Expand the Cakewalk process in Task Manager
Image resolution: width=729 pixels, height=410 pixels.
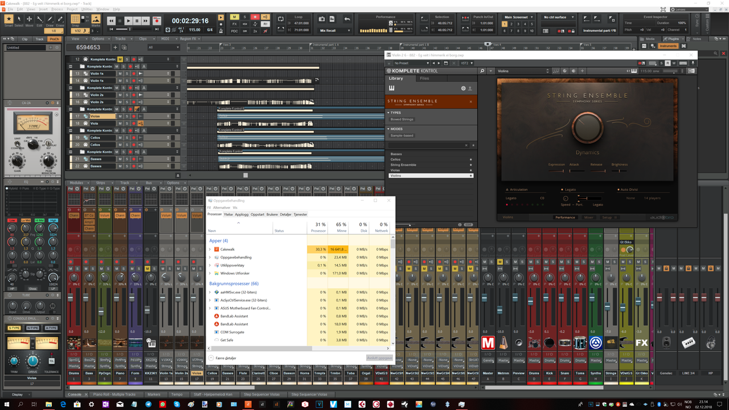click(210, 249)
